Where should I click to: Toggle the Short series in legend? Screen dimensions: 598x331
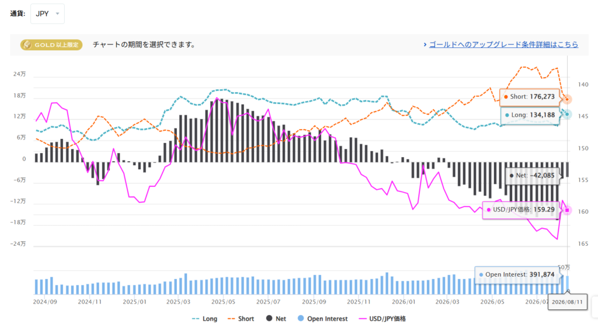pos(241,319)
